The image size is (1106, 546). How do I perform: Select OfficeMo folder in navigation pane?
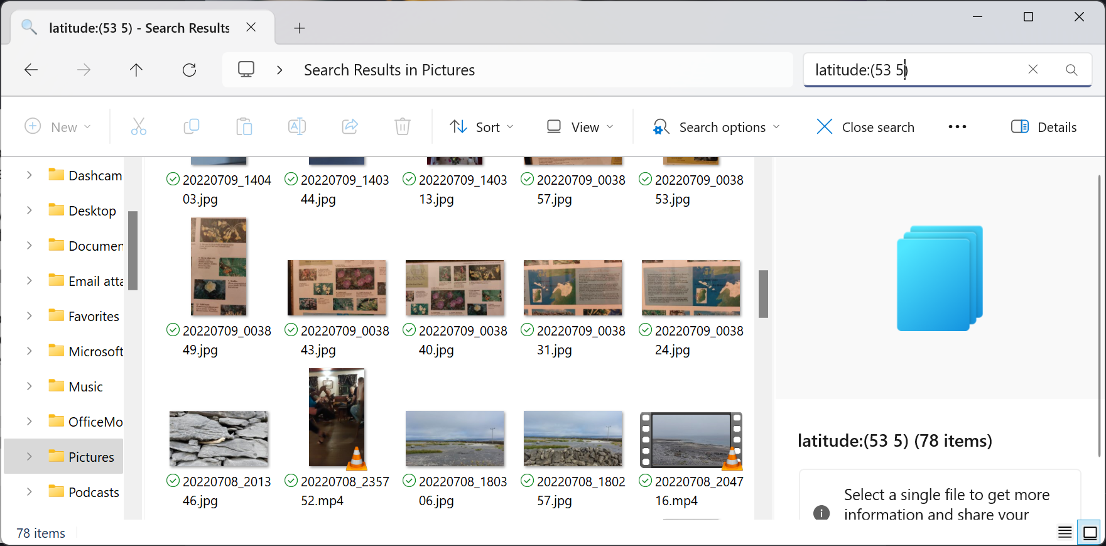coord(85,422)
